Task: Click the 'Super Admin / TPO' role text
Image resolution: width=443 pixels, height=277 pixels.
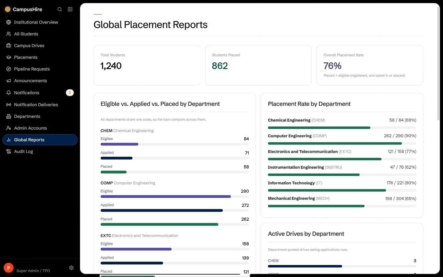Action: 33,271
